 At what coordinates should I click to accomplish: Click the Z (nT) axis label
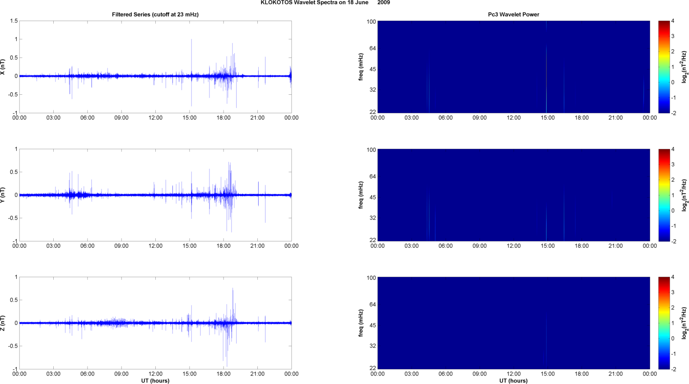coord(3,323)
